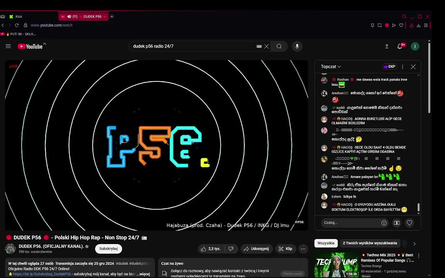Click the live video player area
This screenshot has height=278, width=445.
156,145
